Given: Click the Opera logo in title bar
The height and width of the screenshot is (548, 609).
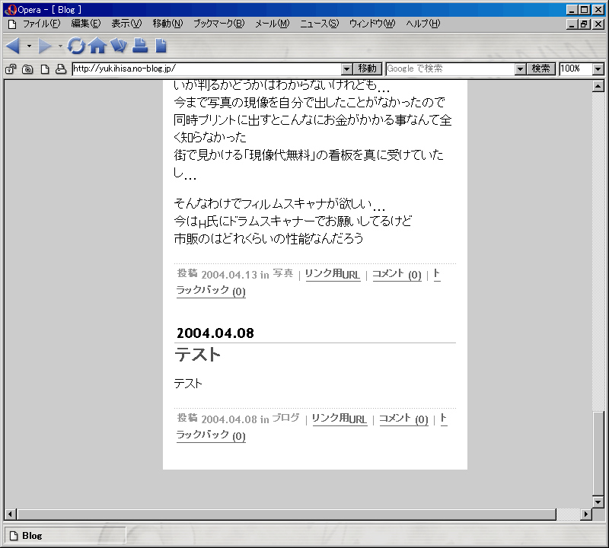Looking at the screenshot, I should click(x=11, y=10).
